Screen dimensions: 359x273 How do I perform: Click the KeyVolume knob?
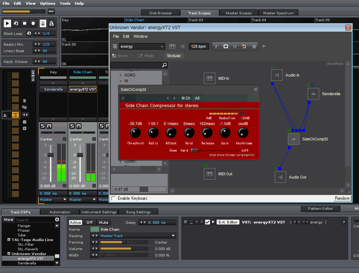[x=243, y=133]
